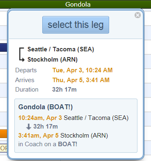The width and height of the screenshot is (151, 161).
Task: Select the bold Stockholm (ARN) destination heading
Action: coord(53,60)
